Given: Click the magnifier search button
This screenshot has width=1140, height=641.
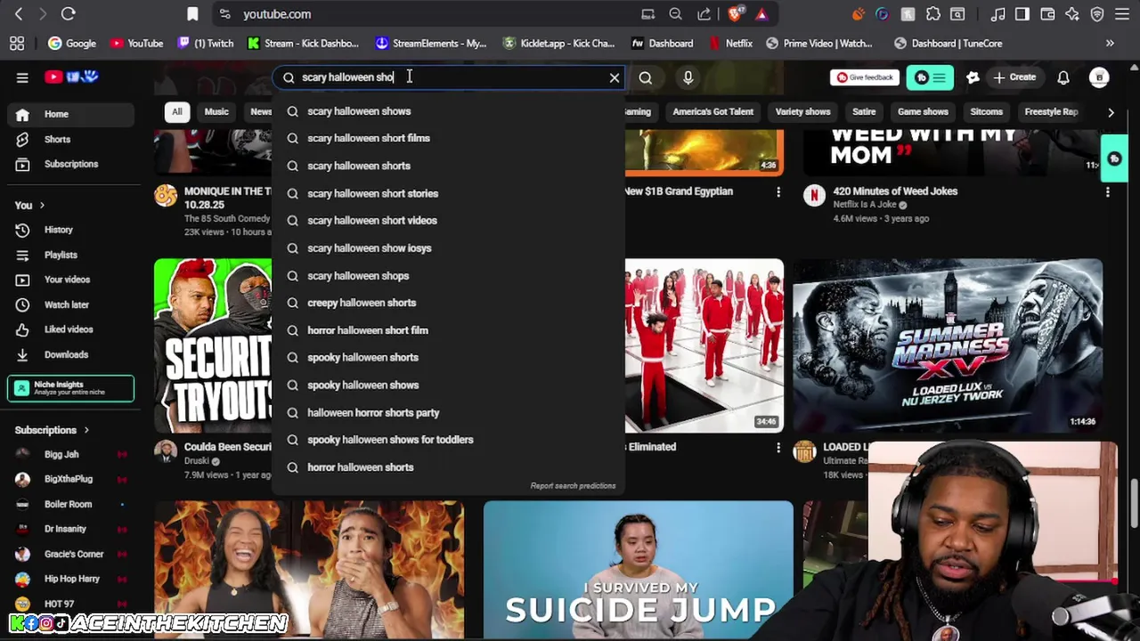Looking at the screenshot, I should 646,77.
